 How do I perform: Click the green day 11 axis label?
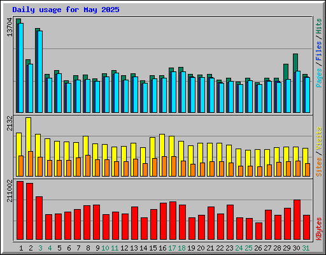[x=115, y=248]
